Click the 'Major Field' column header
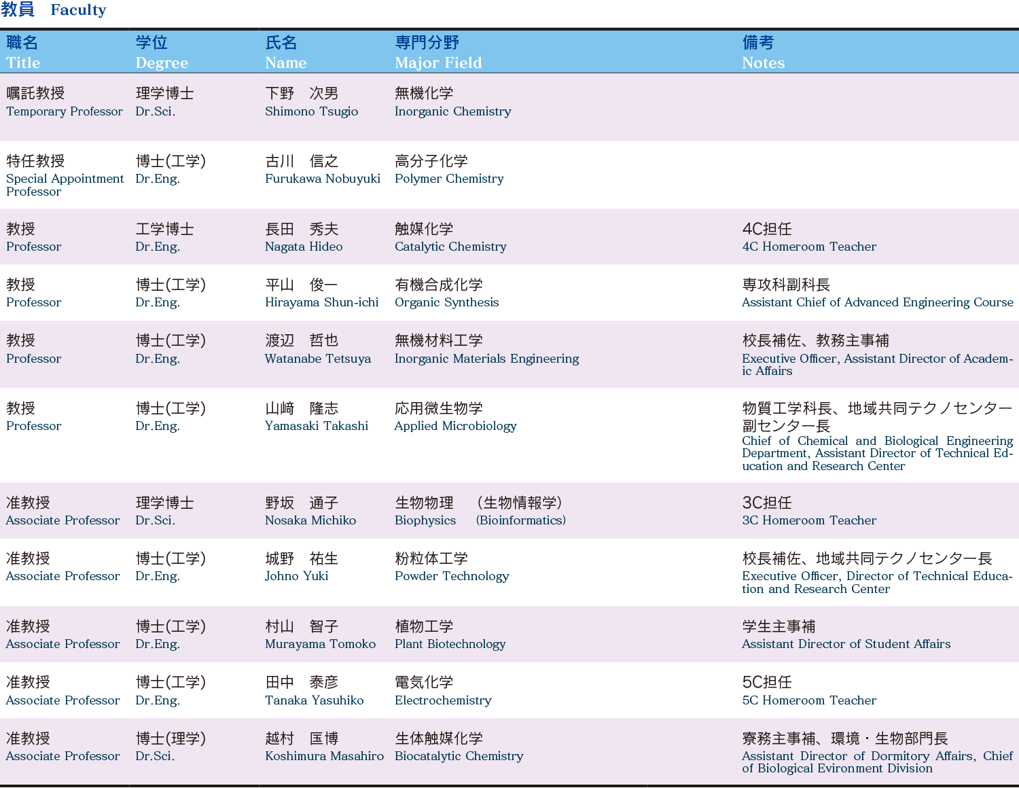 click(x=438, y=63)
